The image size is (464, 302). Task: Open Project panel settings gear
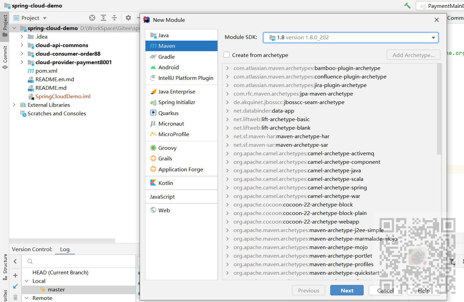pyautogui.click(x=128, y=18)
